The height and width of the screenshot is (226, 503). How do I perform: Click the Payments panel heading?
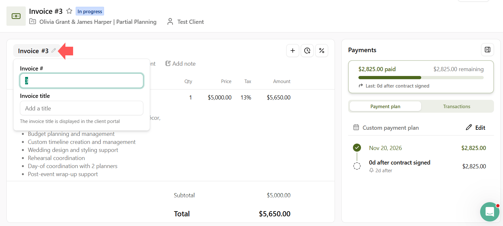(362, 50)
